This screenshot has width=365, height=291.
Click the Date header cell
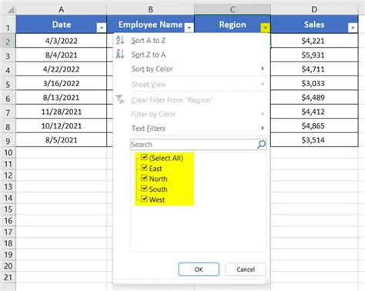61,25
